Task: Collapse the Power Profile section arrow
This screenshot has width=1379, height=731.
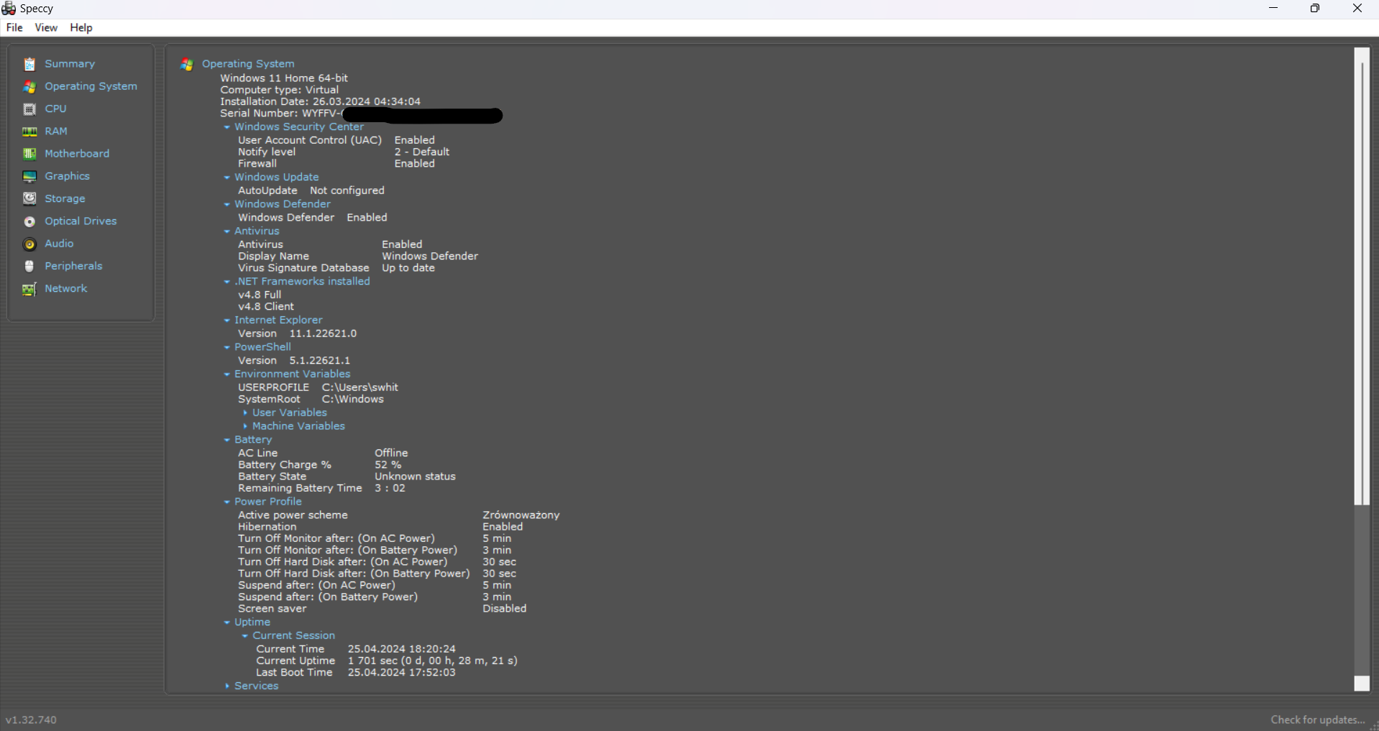Action: pyautogui.click(x=227, y=502)
